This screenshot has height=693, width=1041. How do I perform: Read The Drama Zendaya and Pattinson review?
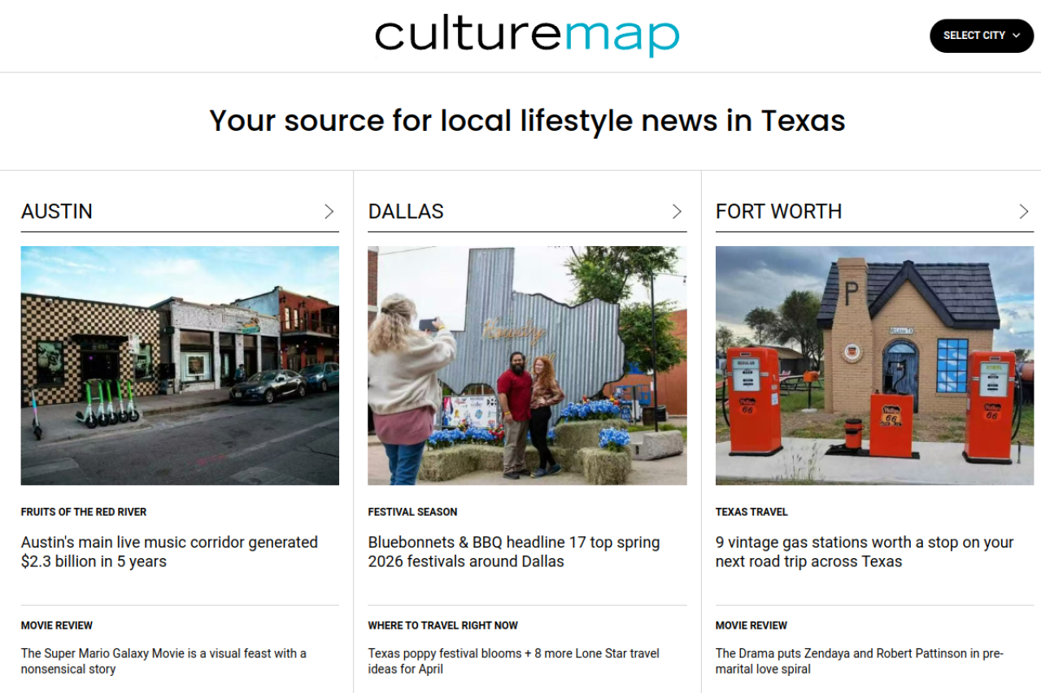point(859,661)
